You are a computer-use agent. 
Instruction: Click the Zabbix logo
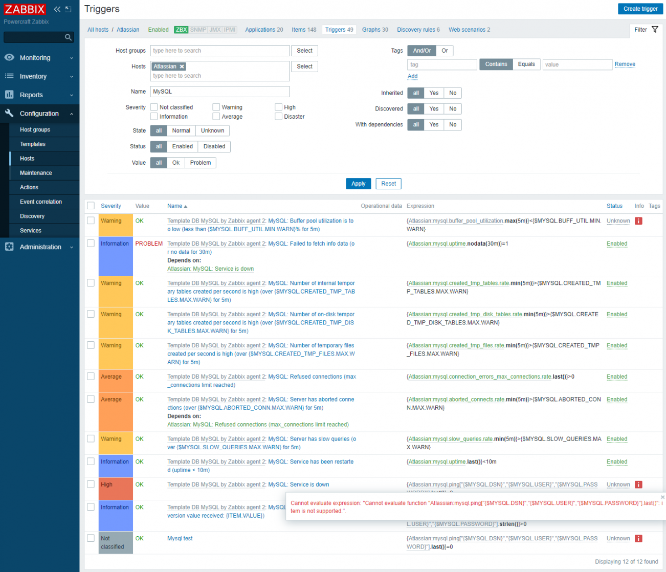[x=25, y=9]
